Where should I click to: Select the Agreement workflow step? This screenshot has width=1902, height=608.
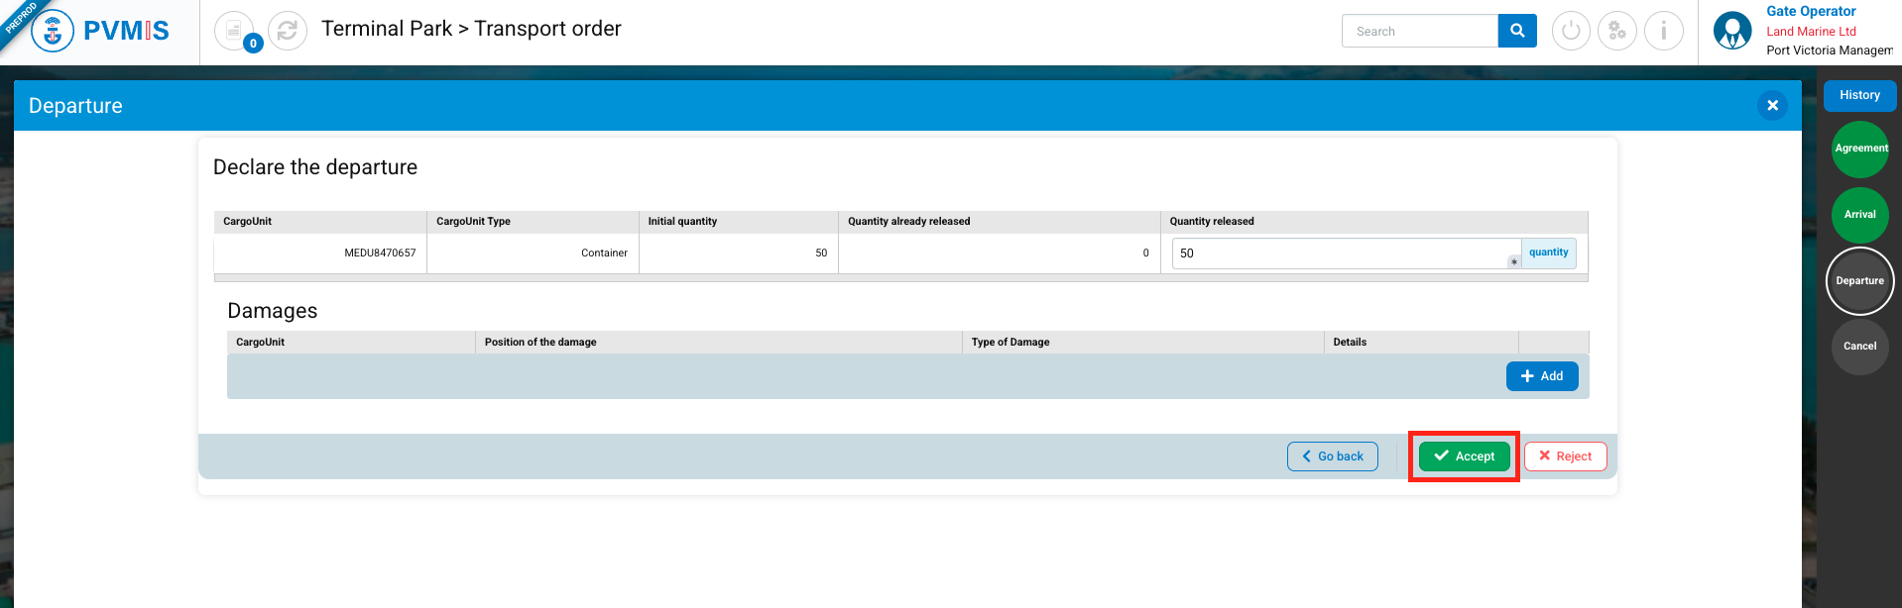click(x=1860, y=149)
